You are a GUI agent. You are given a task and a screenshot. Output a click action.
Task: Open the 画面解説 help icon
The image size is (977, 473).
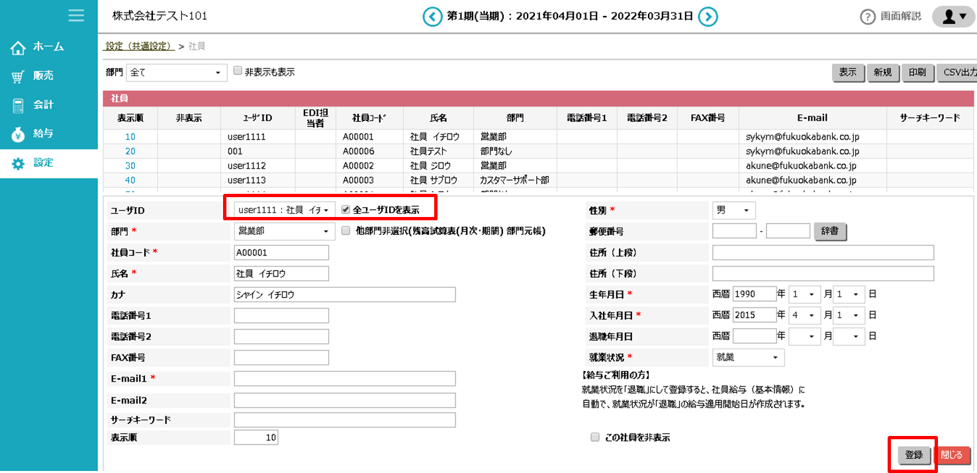click(x=867, y=17)
